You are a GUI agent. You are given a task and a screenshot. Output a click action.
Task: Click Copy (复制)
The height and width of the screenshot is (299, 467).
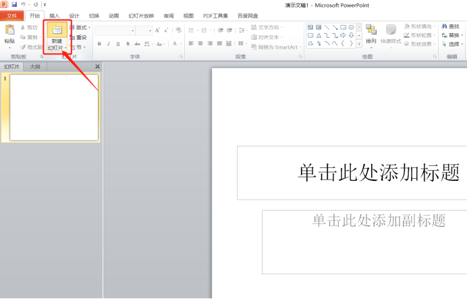29,37
